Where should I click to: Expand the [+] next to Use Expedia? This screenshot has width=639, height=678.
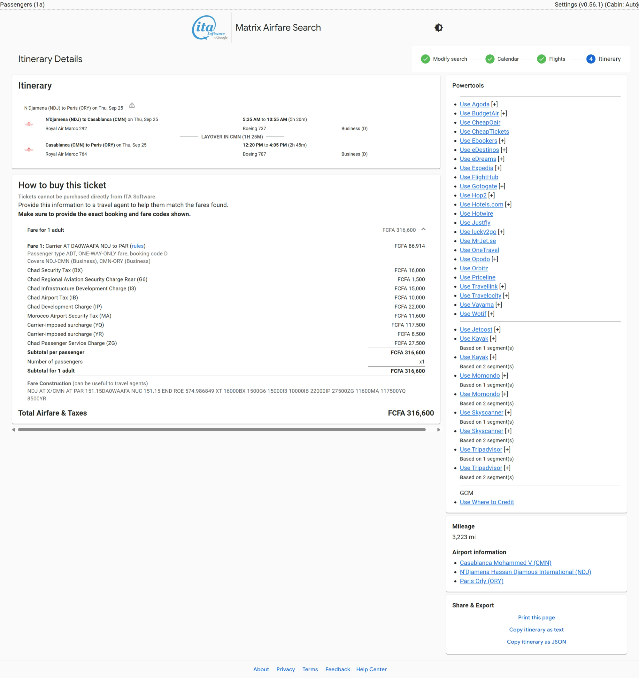click(x=498, y=168)
